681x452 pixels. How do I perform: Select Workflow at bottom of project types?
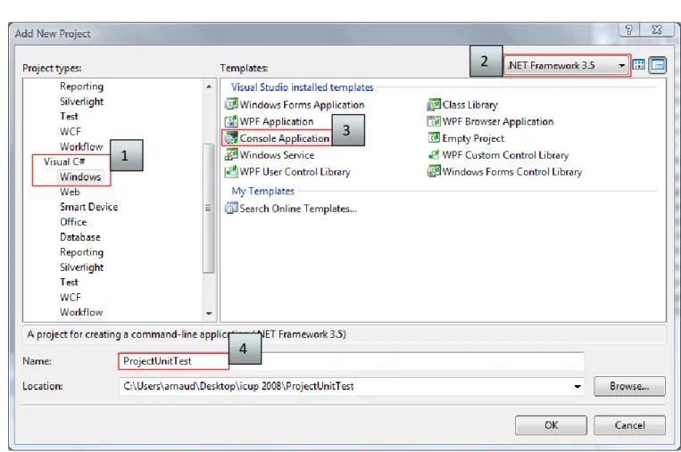point(81,312)
